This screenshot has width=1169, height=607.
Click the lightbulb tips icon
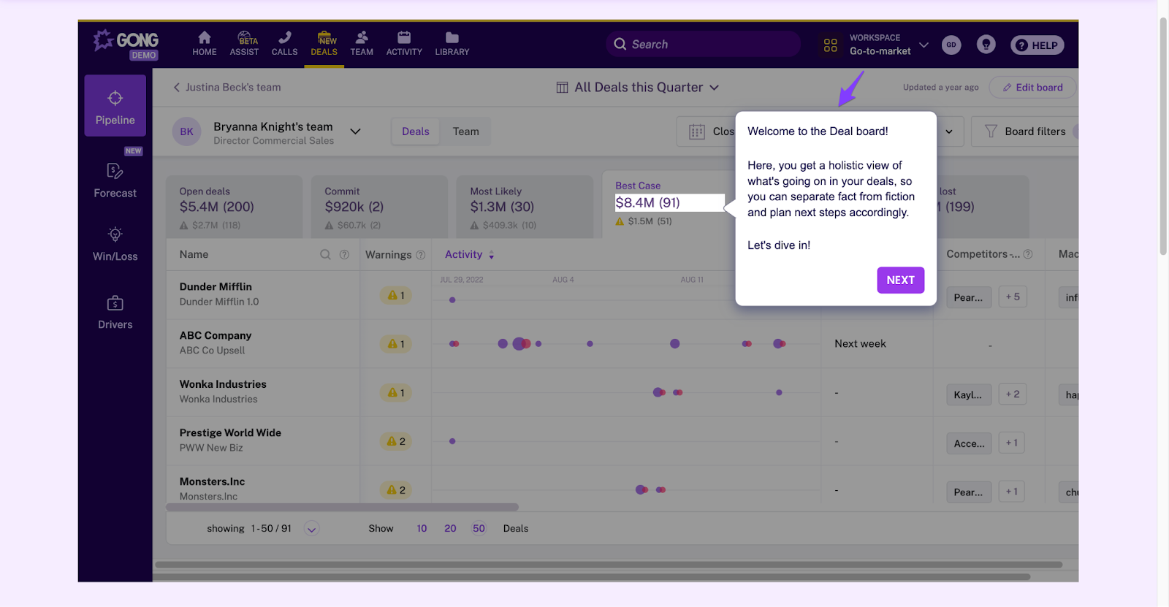click(986, 45)
